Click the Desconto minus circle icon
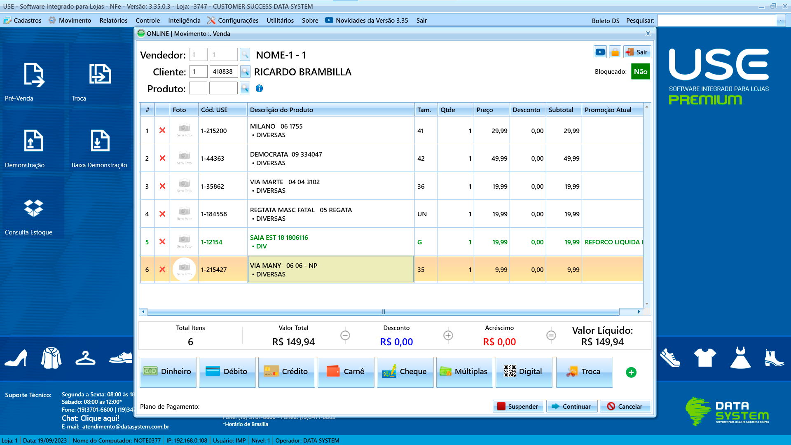 tap(345, 335)
